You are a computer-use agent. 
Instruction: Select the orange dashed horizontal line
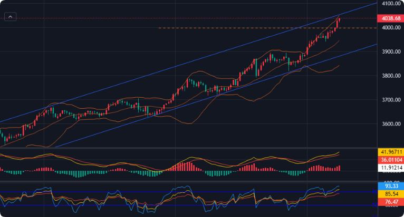pos(237,28)
